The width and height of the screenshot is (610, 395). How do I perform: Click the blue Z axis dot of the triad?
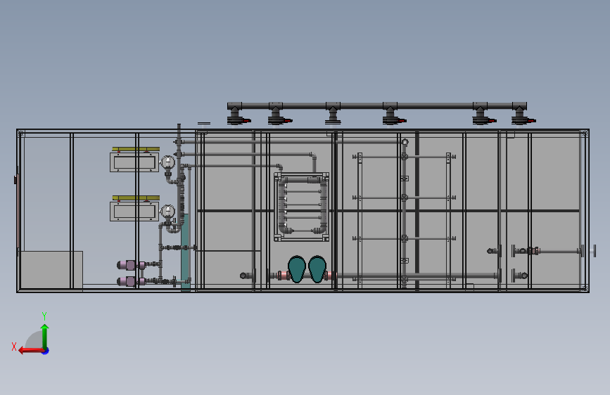pyautogui.click(x=46, y=351)
